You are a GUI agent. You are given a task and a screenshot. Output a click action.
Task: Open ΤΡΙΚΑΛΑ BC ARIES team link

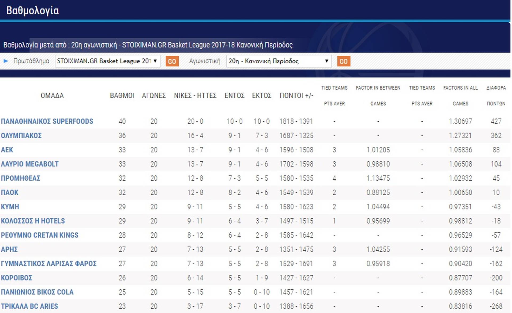coord(29,306)
